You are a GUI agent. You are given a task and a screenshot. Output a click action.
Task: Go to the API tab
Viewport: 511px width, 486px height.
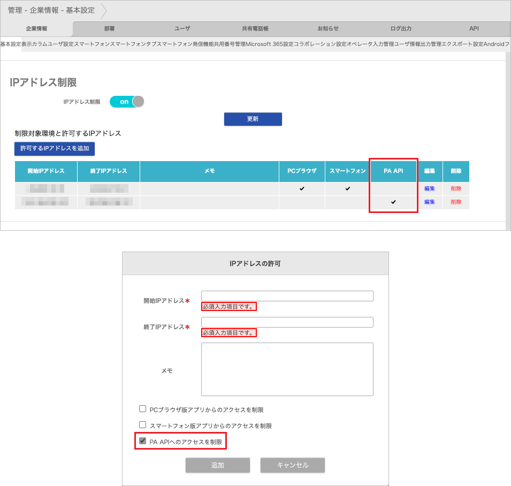[x=474, y=29]
